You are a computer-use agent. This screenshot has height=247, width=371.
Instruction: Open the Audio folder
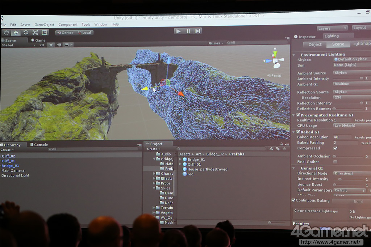point(163,154)
